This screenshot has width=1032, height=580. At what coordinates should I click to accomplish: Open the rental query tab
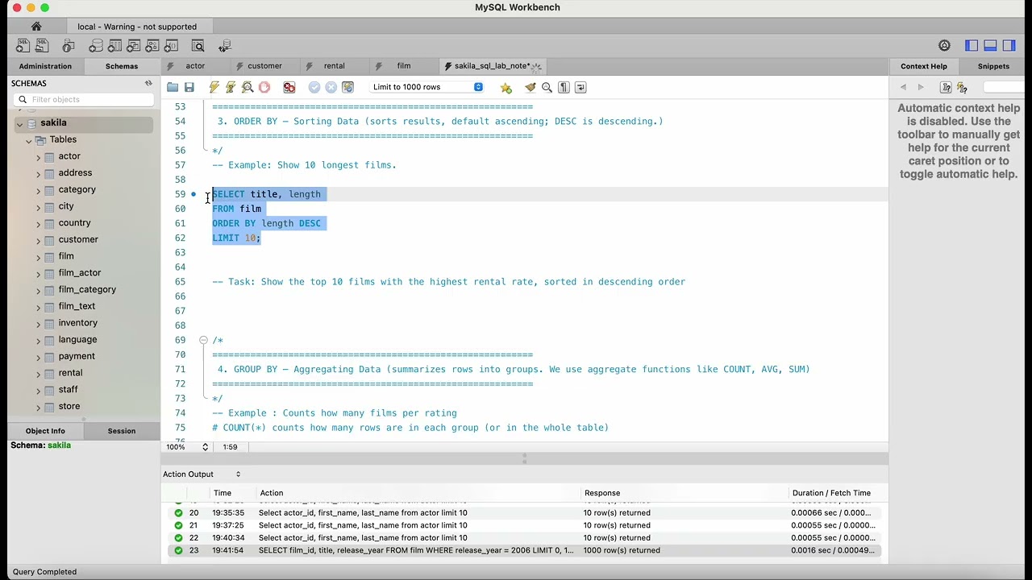(x=333, y=66)
